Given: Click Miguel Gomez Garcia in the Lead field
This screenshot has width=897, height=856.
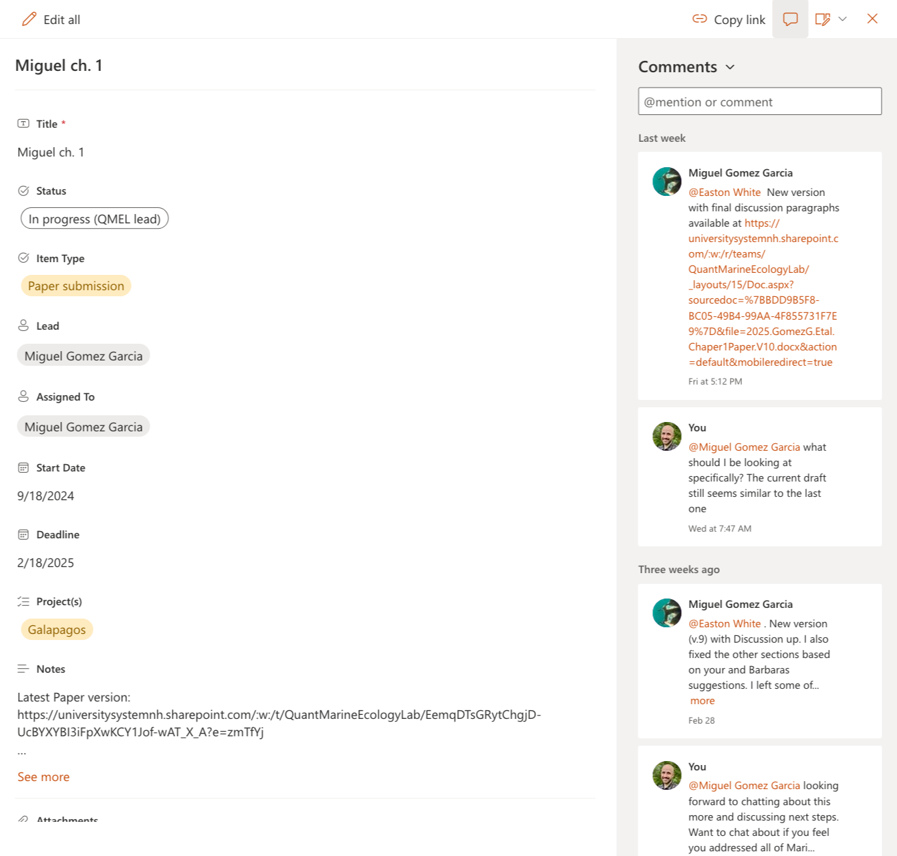Looking at the screenshot, I should coord(84,356).
